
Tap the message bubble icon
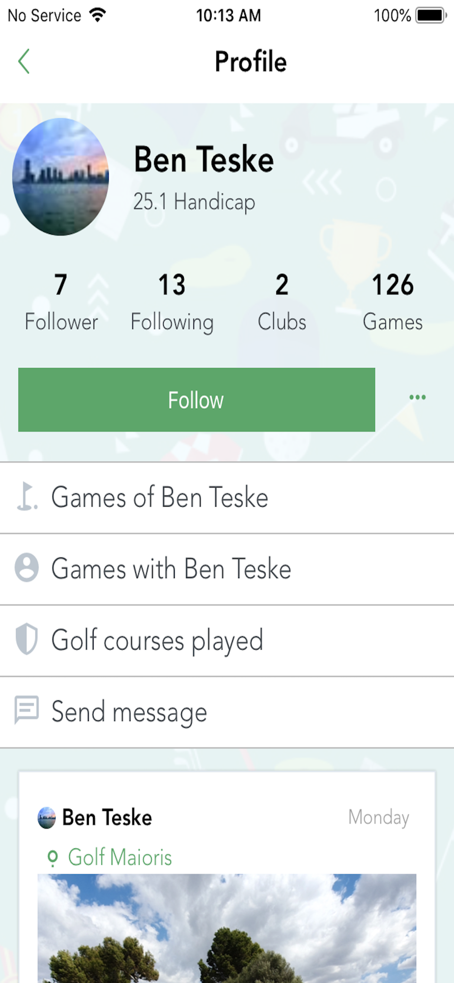(x=27, y=710)
